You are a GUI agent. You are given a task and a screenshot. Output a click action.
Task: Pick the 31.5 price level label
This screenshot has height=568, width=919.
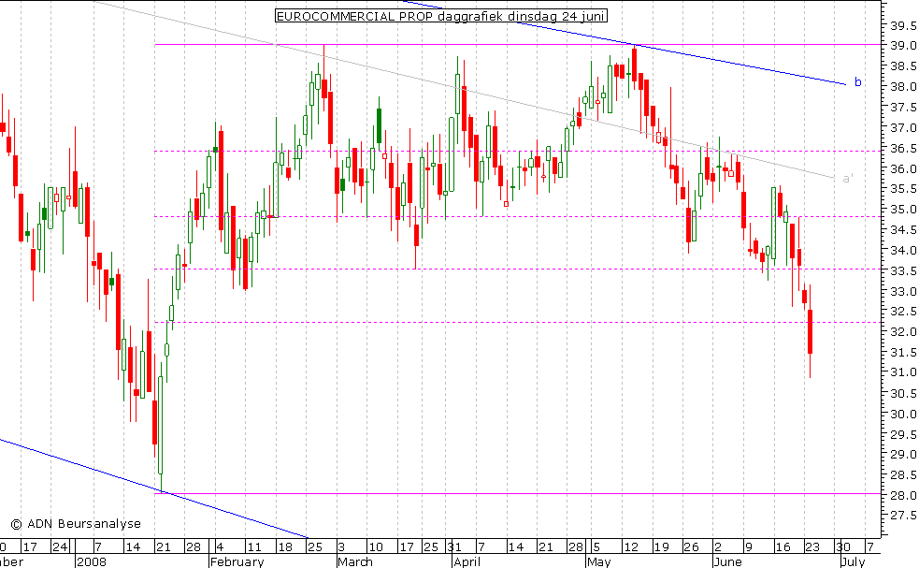click(x=903, y=353)
